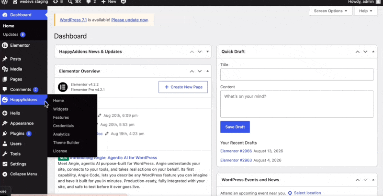Open the Comments sidebar menu
The width and height of the screenshot is (383, 196).
[x=23, y=90]
